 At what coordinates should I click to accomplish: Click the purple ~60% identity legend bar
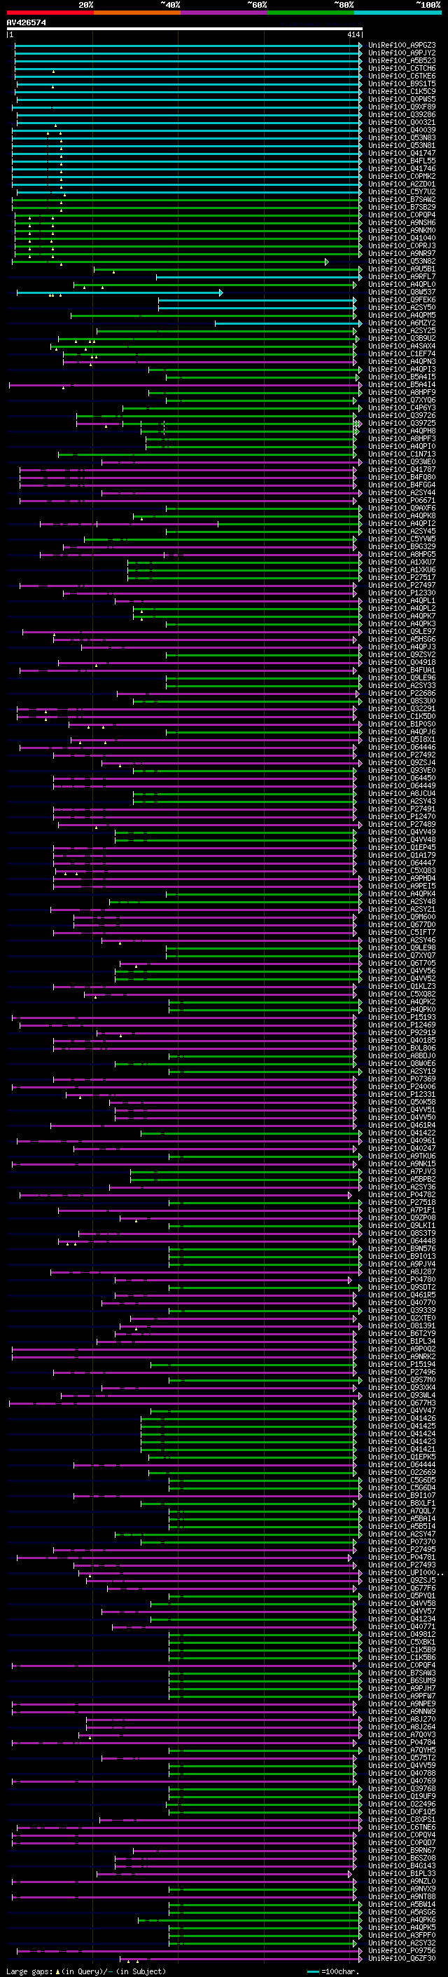click(x=225, y=13)
